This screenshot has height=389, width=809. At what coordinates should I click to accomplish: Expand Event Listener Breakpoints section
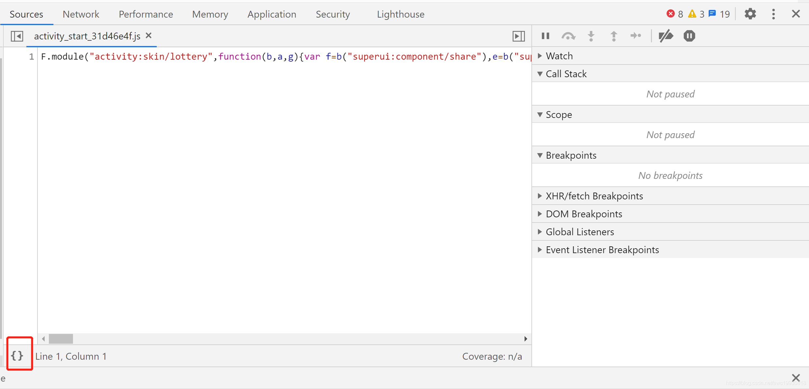click(x=602, y=250)
